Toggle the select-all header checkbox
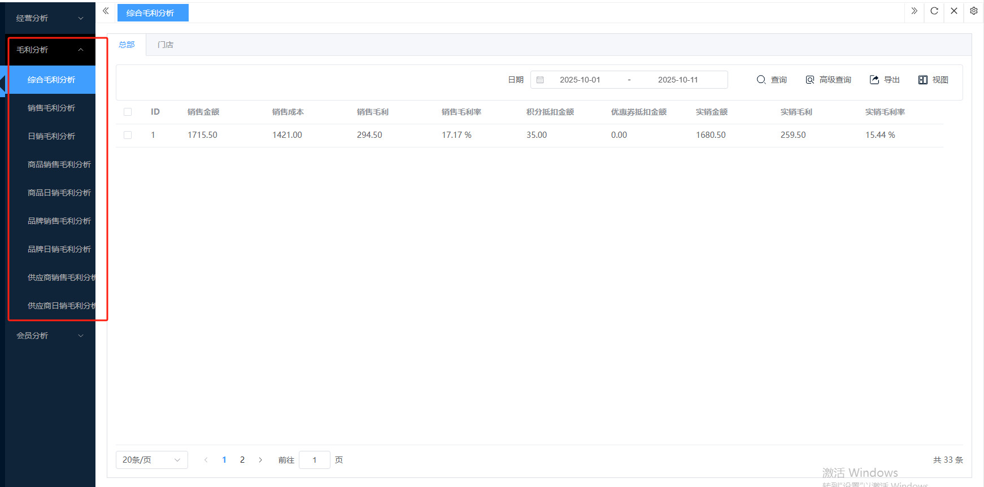 [x=128, y=112]
